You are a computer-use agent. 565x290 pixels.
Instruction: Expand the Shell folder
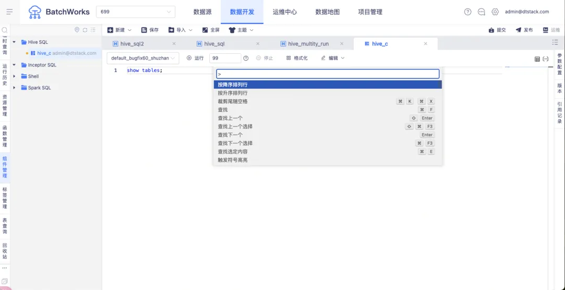(14, 76)
